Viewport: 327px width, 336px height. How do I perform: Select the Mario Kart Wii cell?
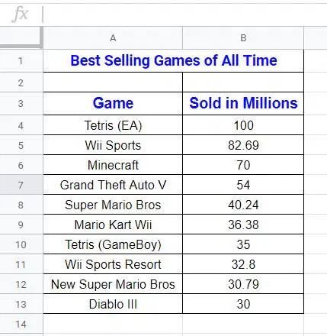[113, 225]
